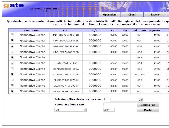Screen dimensions: 169x128
Task: Select the BDAMHL77D20Z129W fiscal code cell
Action: pyautogui.click(x=66, y=75)
